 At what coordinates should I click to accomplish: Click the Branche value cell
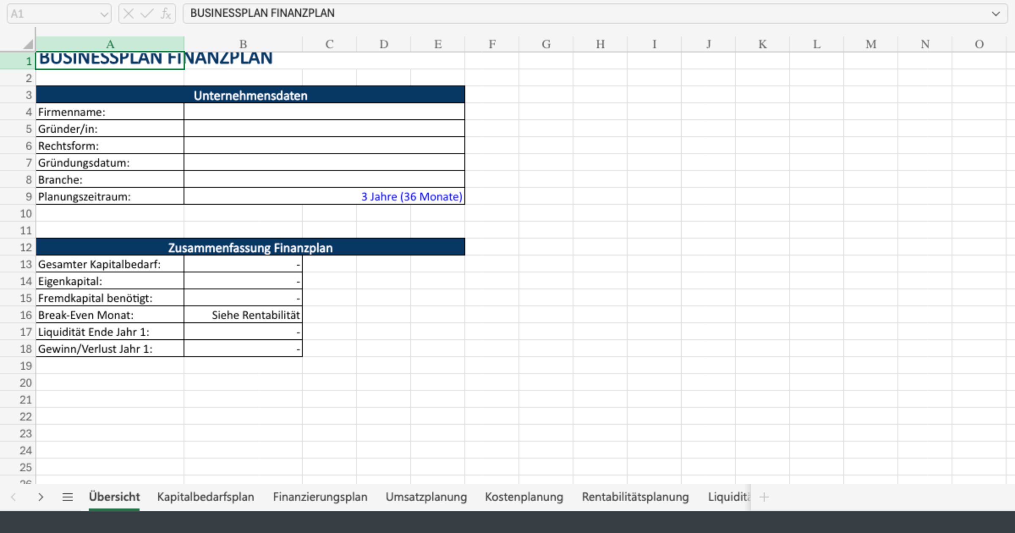[324, 179]
